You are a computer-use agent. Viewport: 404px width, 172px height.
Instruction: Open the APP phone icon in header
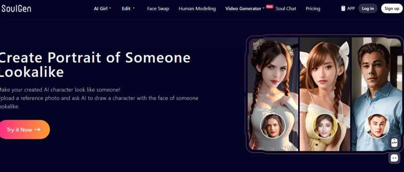[343, 9]
